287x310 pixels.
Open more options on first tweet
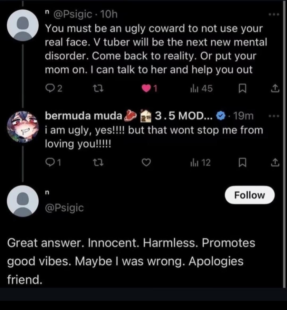pyautogui.click(x=274, y=15)
